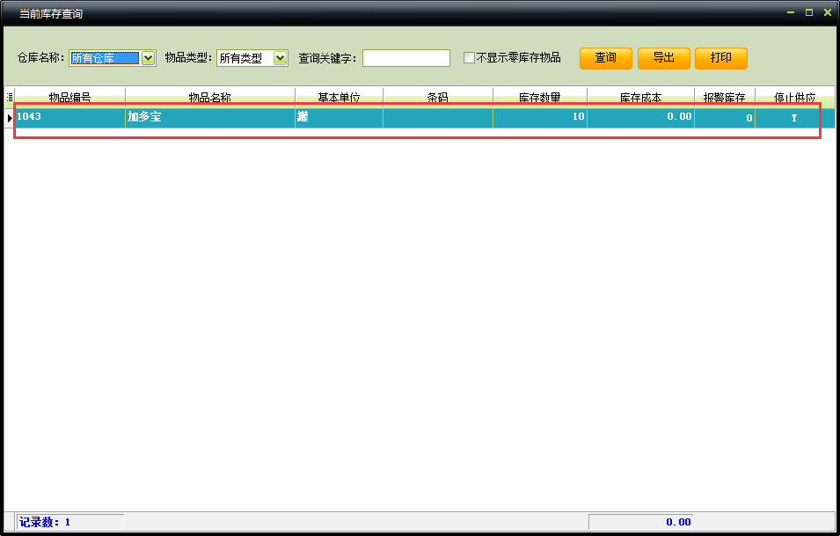Enable the 不显示零库存物品 checkbox
Image resolution: width=840 pixels, height=536 pixels.
(x=470, y=58)
